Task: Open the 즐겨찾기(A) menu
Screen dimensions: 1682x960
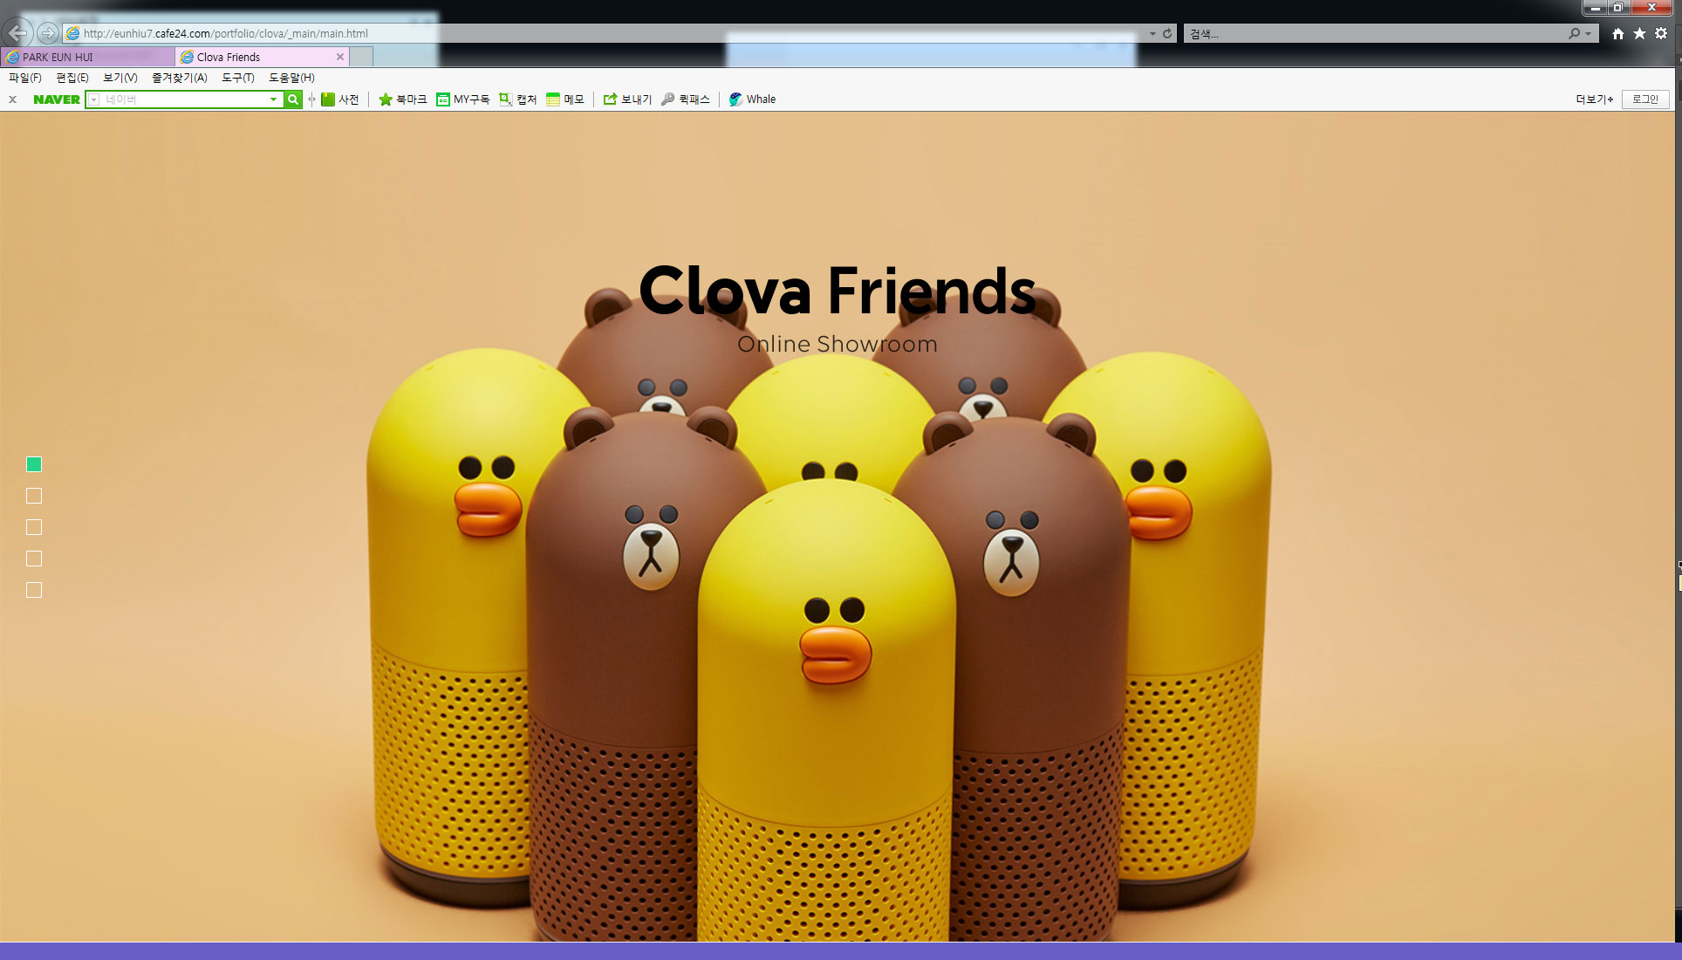Action: click(180, 78)
